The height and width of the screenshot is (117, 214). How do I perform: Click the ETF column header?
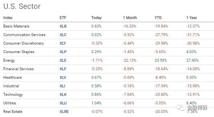pyautogui.click(x=63, y=18)
